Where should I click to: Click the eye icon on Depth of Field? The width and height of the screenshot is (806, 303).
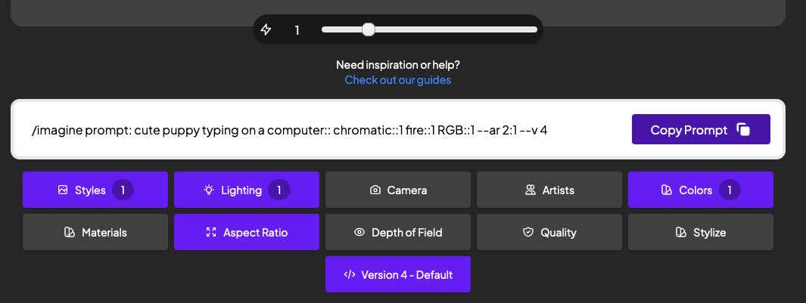click(359, 233)
